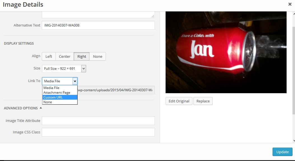The height and width of the screenshot is (161, 295).
Task: Click the Alternative Text label
Action: click(x=27, y=25)
